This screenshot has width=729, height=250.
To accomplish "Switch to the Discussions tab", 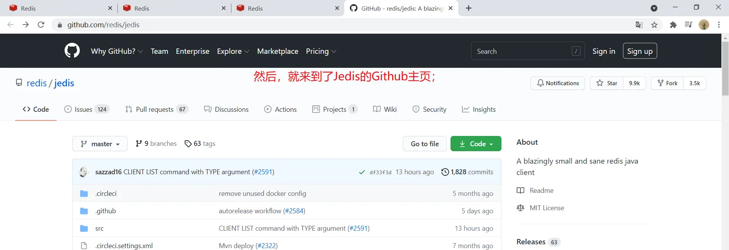I will coord(226,109).
